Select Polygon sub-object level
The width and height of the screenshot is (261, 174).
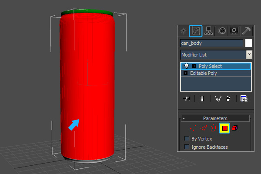224,128
